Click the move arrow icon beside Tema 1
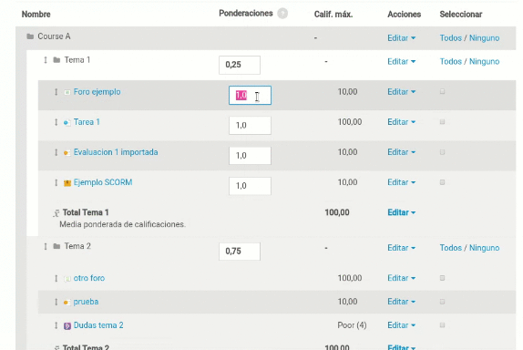The height and width of the screenshot is (350, 523). click(x=46, y=60)
